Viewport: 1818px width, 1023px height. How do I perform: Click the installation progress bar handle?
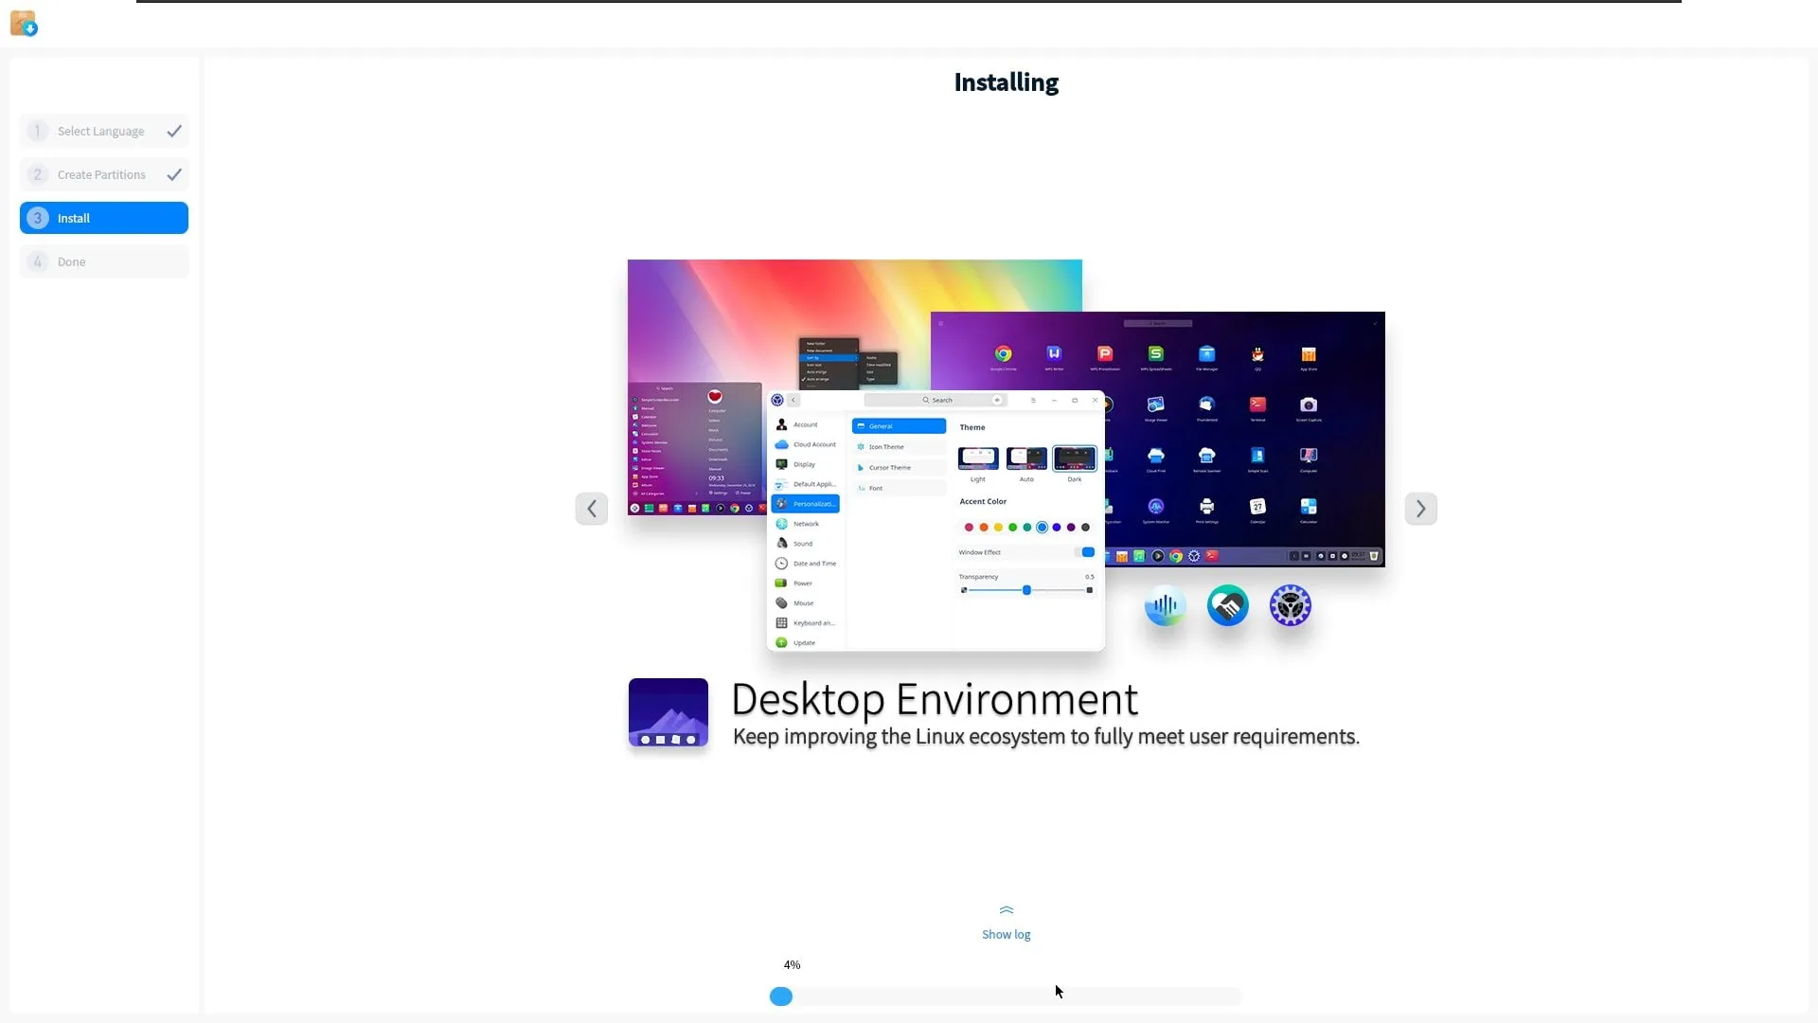(x=781, y=996)
